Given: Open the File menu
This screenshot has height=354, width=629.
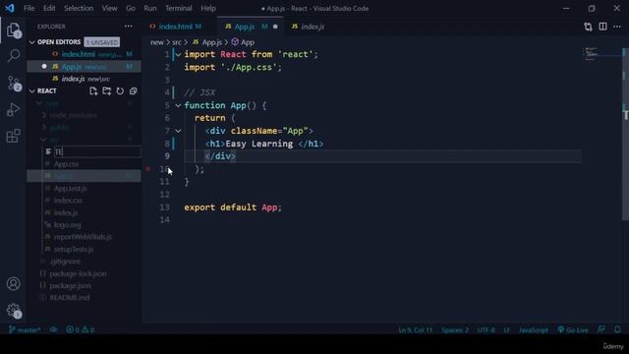Looking at the screenshot, I should click(x=29, y=8).
